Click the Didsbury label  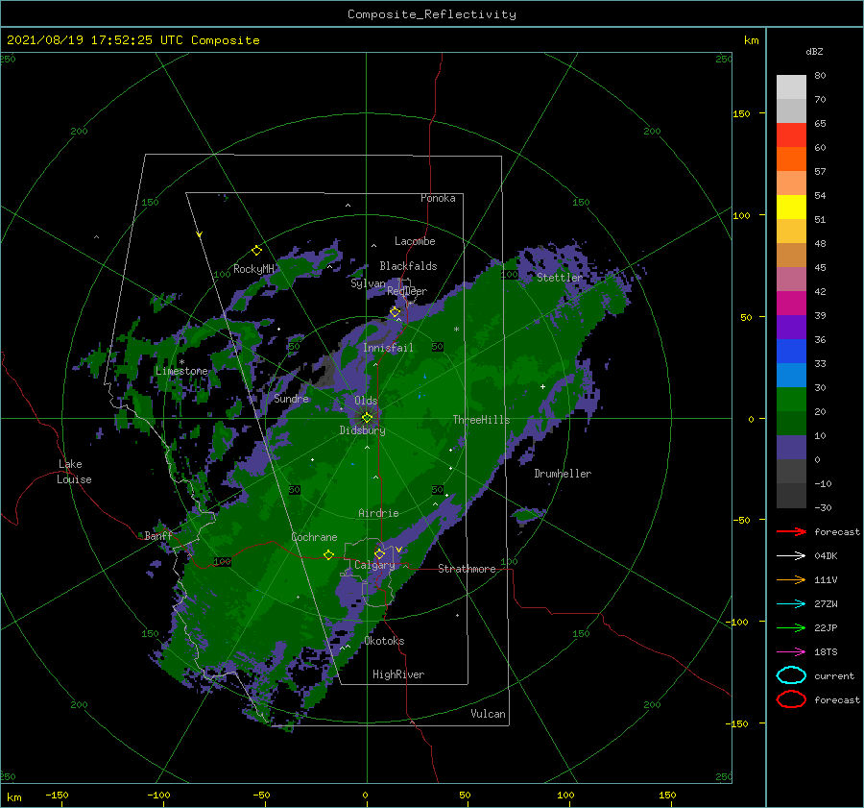click(362, 430)
